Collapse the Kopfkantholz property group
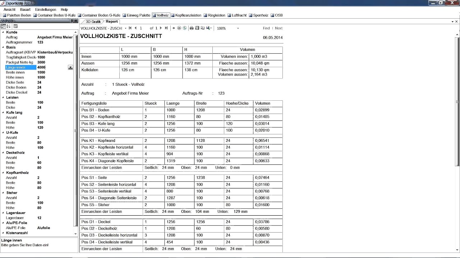Screen dimensions: 460x258 point(3,173)
